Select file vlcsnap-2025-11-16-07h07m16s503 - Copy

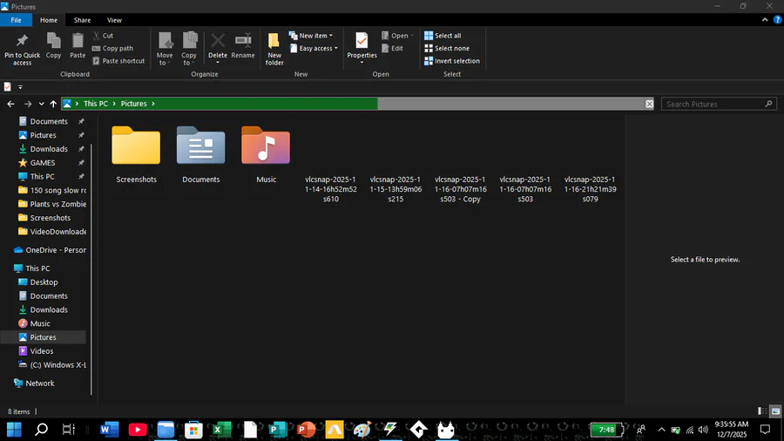click(x=460, y=188)
